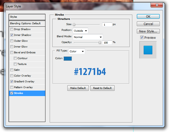The height and width of the screenshot is (132, 169).
Task: Click the Cancel button
Action: (148, 24)
